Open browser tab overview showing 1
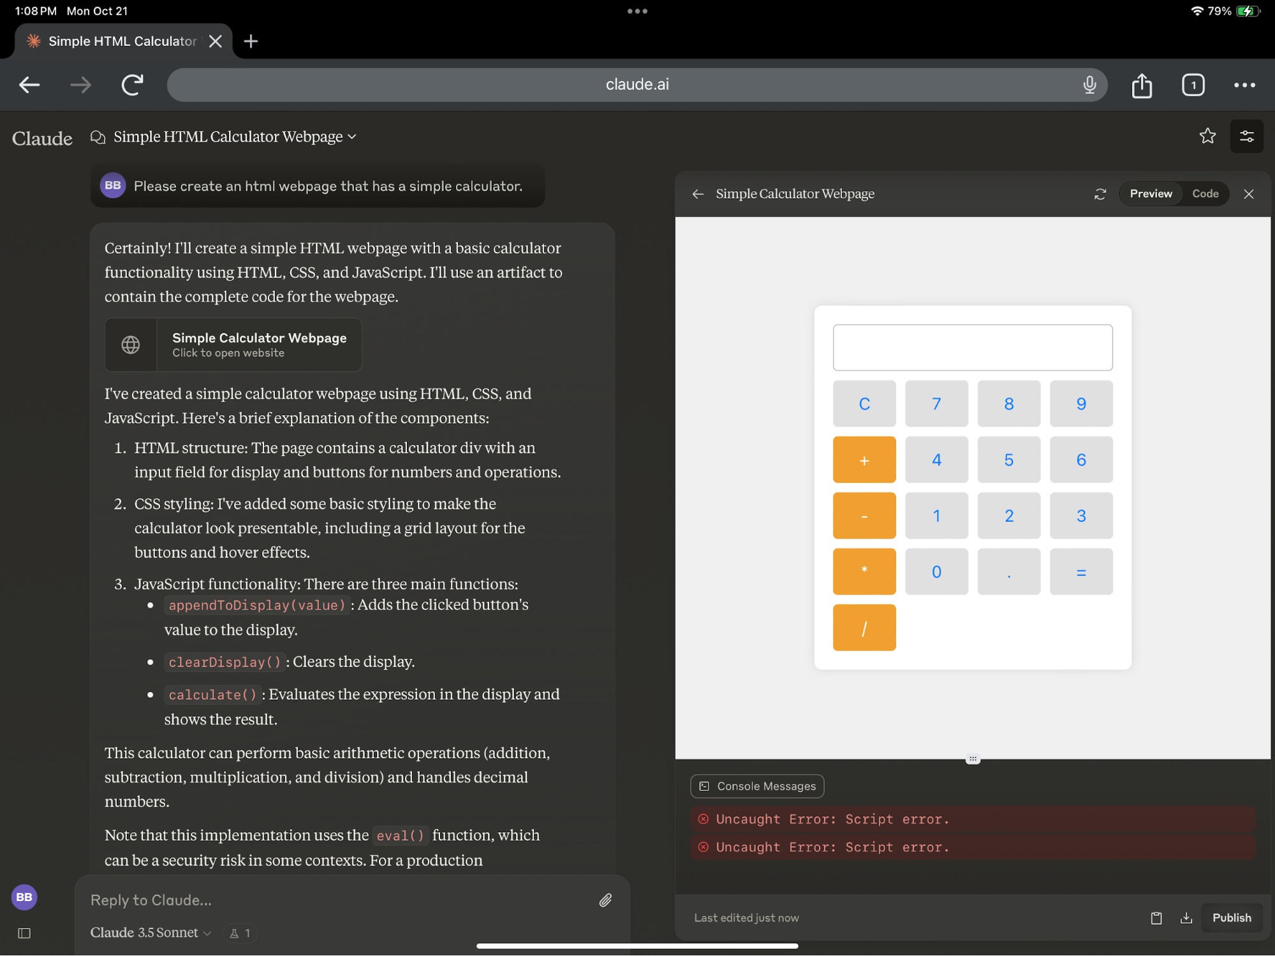Image resolution: width=1275 pixels, height=956 pixels. pyautogui.click(x=1193, y=85)
